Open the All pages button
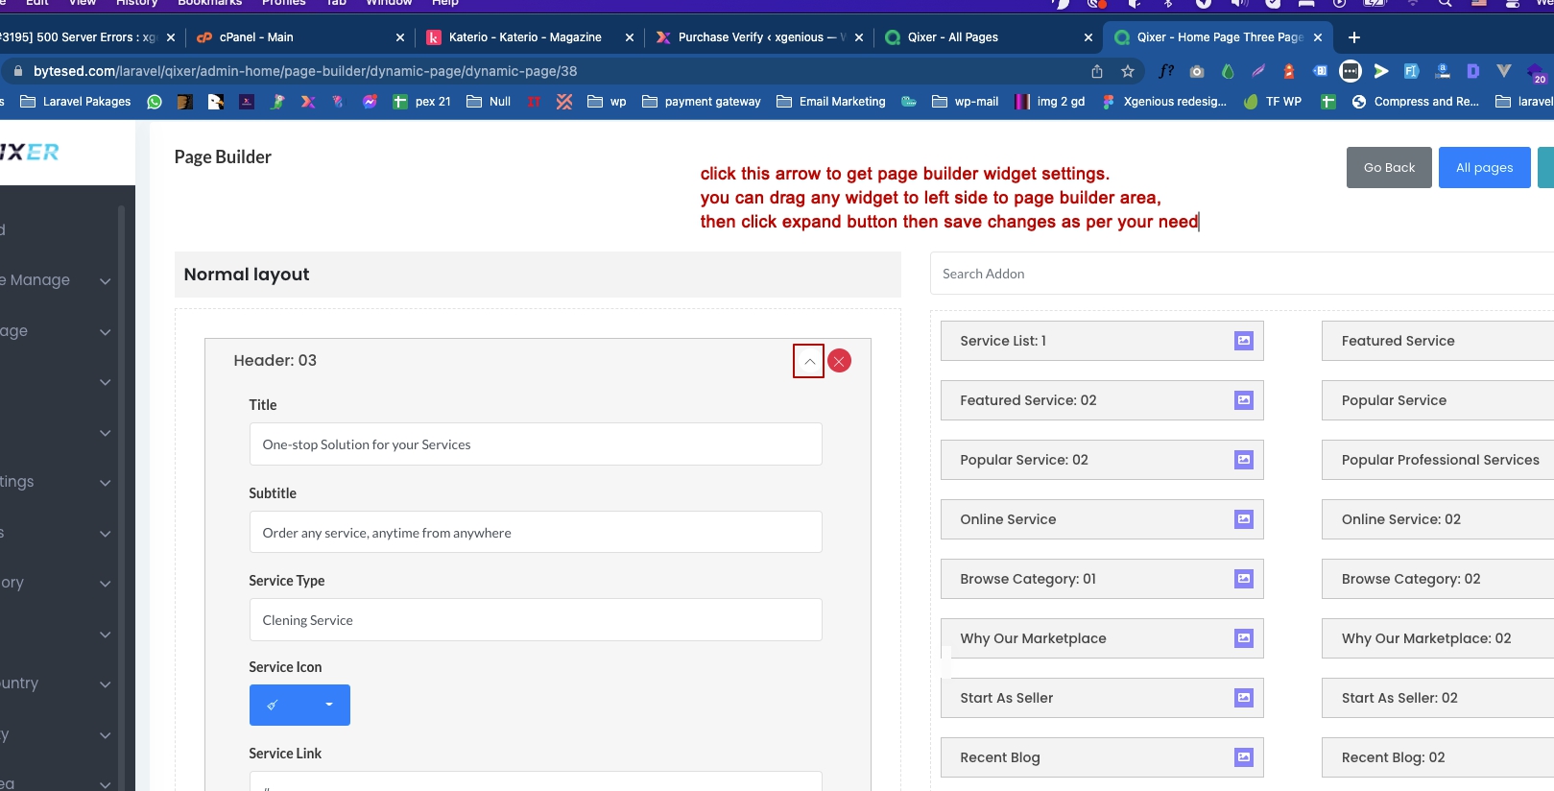Screen dimensions: 1554x791 1484,167
